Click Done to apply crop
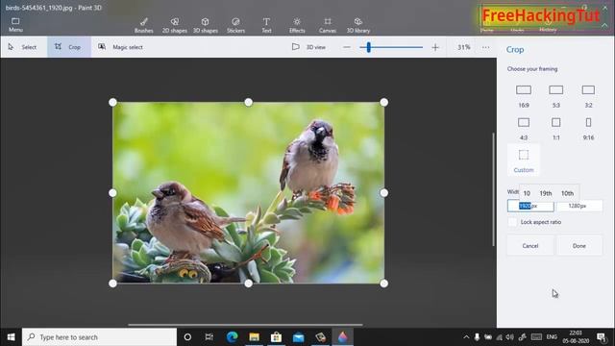Viewport: 615px width, 346px height. click(578, 246)
